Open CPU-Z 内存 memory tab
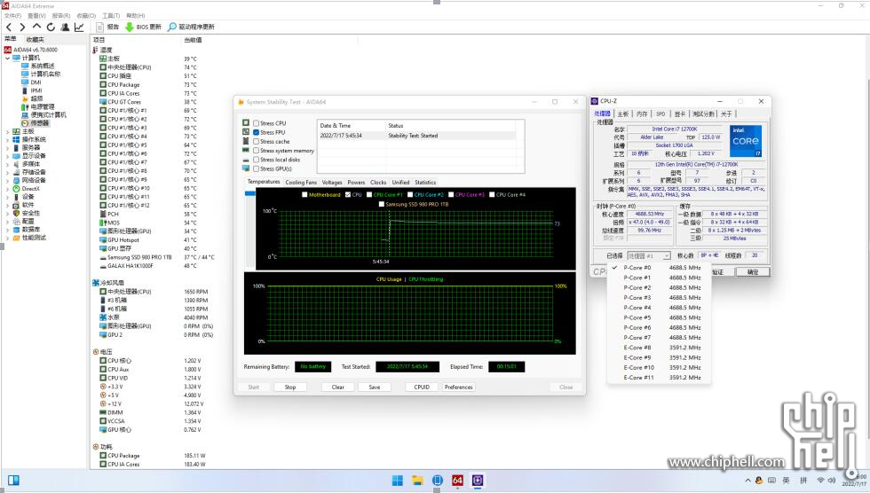 (x=642, y=113)
